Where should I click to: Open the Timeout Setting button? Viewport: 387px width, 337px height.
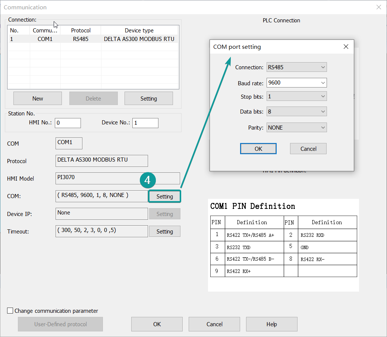[164, 231]
